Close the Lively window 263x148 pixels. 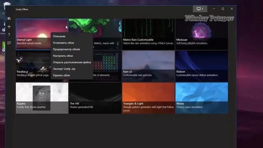tap(232, 9)
